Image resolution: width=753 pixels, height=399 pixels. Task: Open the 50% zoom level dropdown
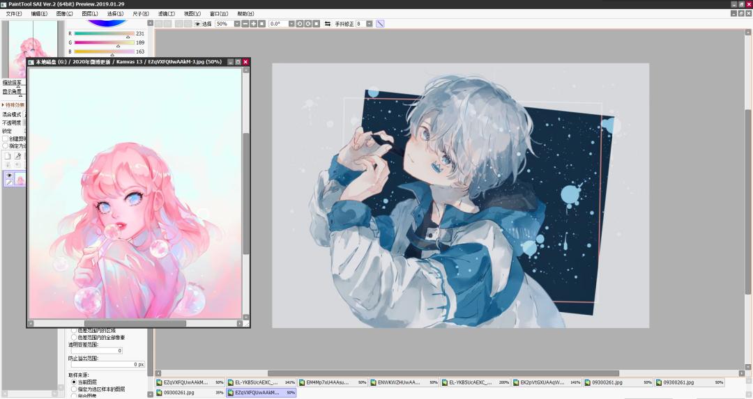[x=237, y=24]
